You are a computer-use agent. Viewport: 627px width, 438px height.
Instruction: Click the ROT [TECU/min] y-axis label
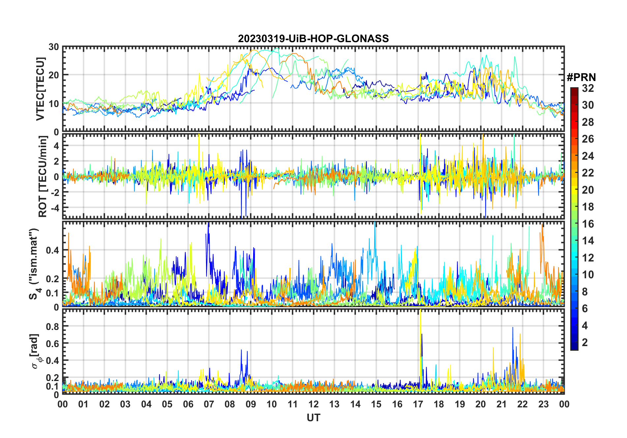pos(43,177)
